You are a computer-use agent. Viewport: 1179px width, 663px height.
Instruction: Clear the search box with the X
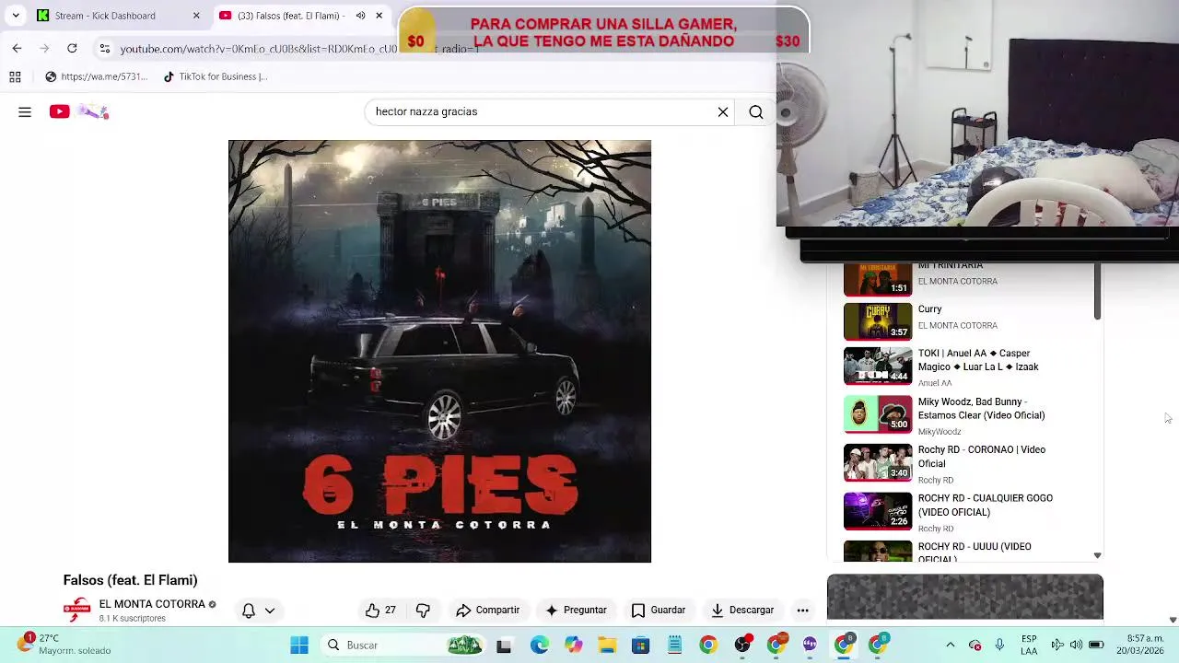(x=723, y=112)
